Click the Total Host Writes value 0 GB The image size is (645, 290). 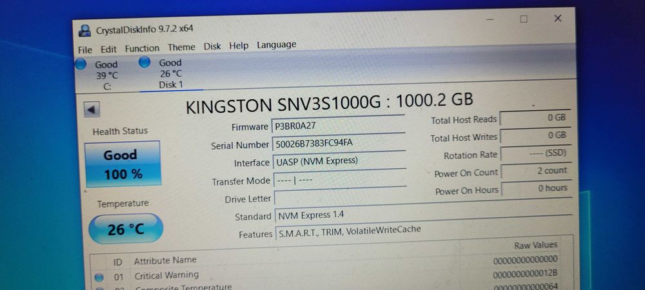click(x=535, y=136)
